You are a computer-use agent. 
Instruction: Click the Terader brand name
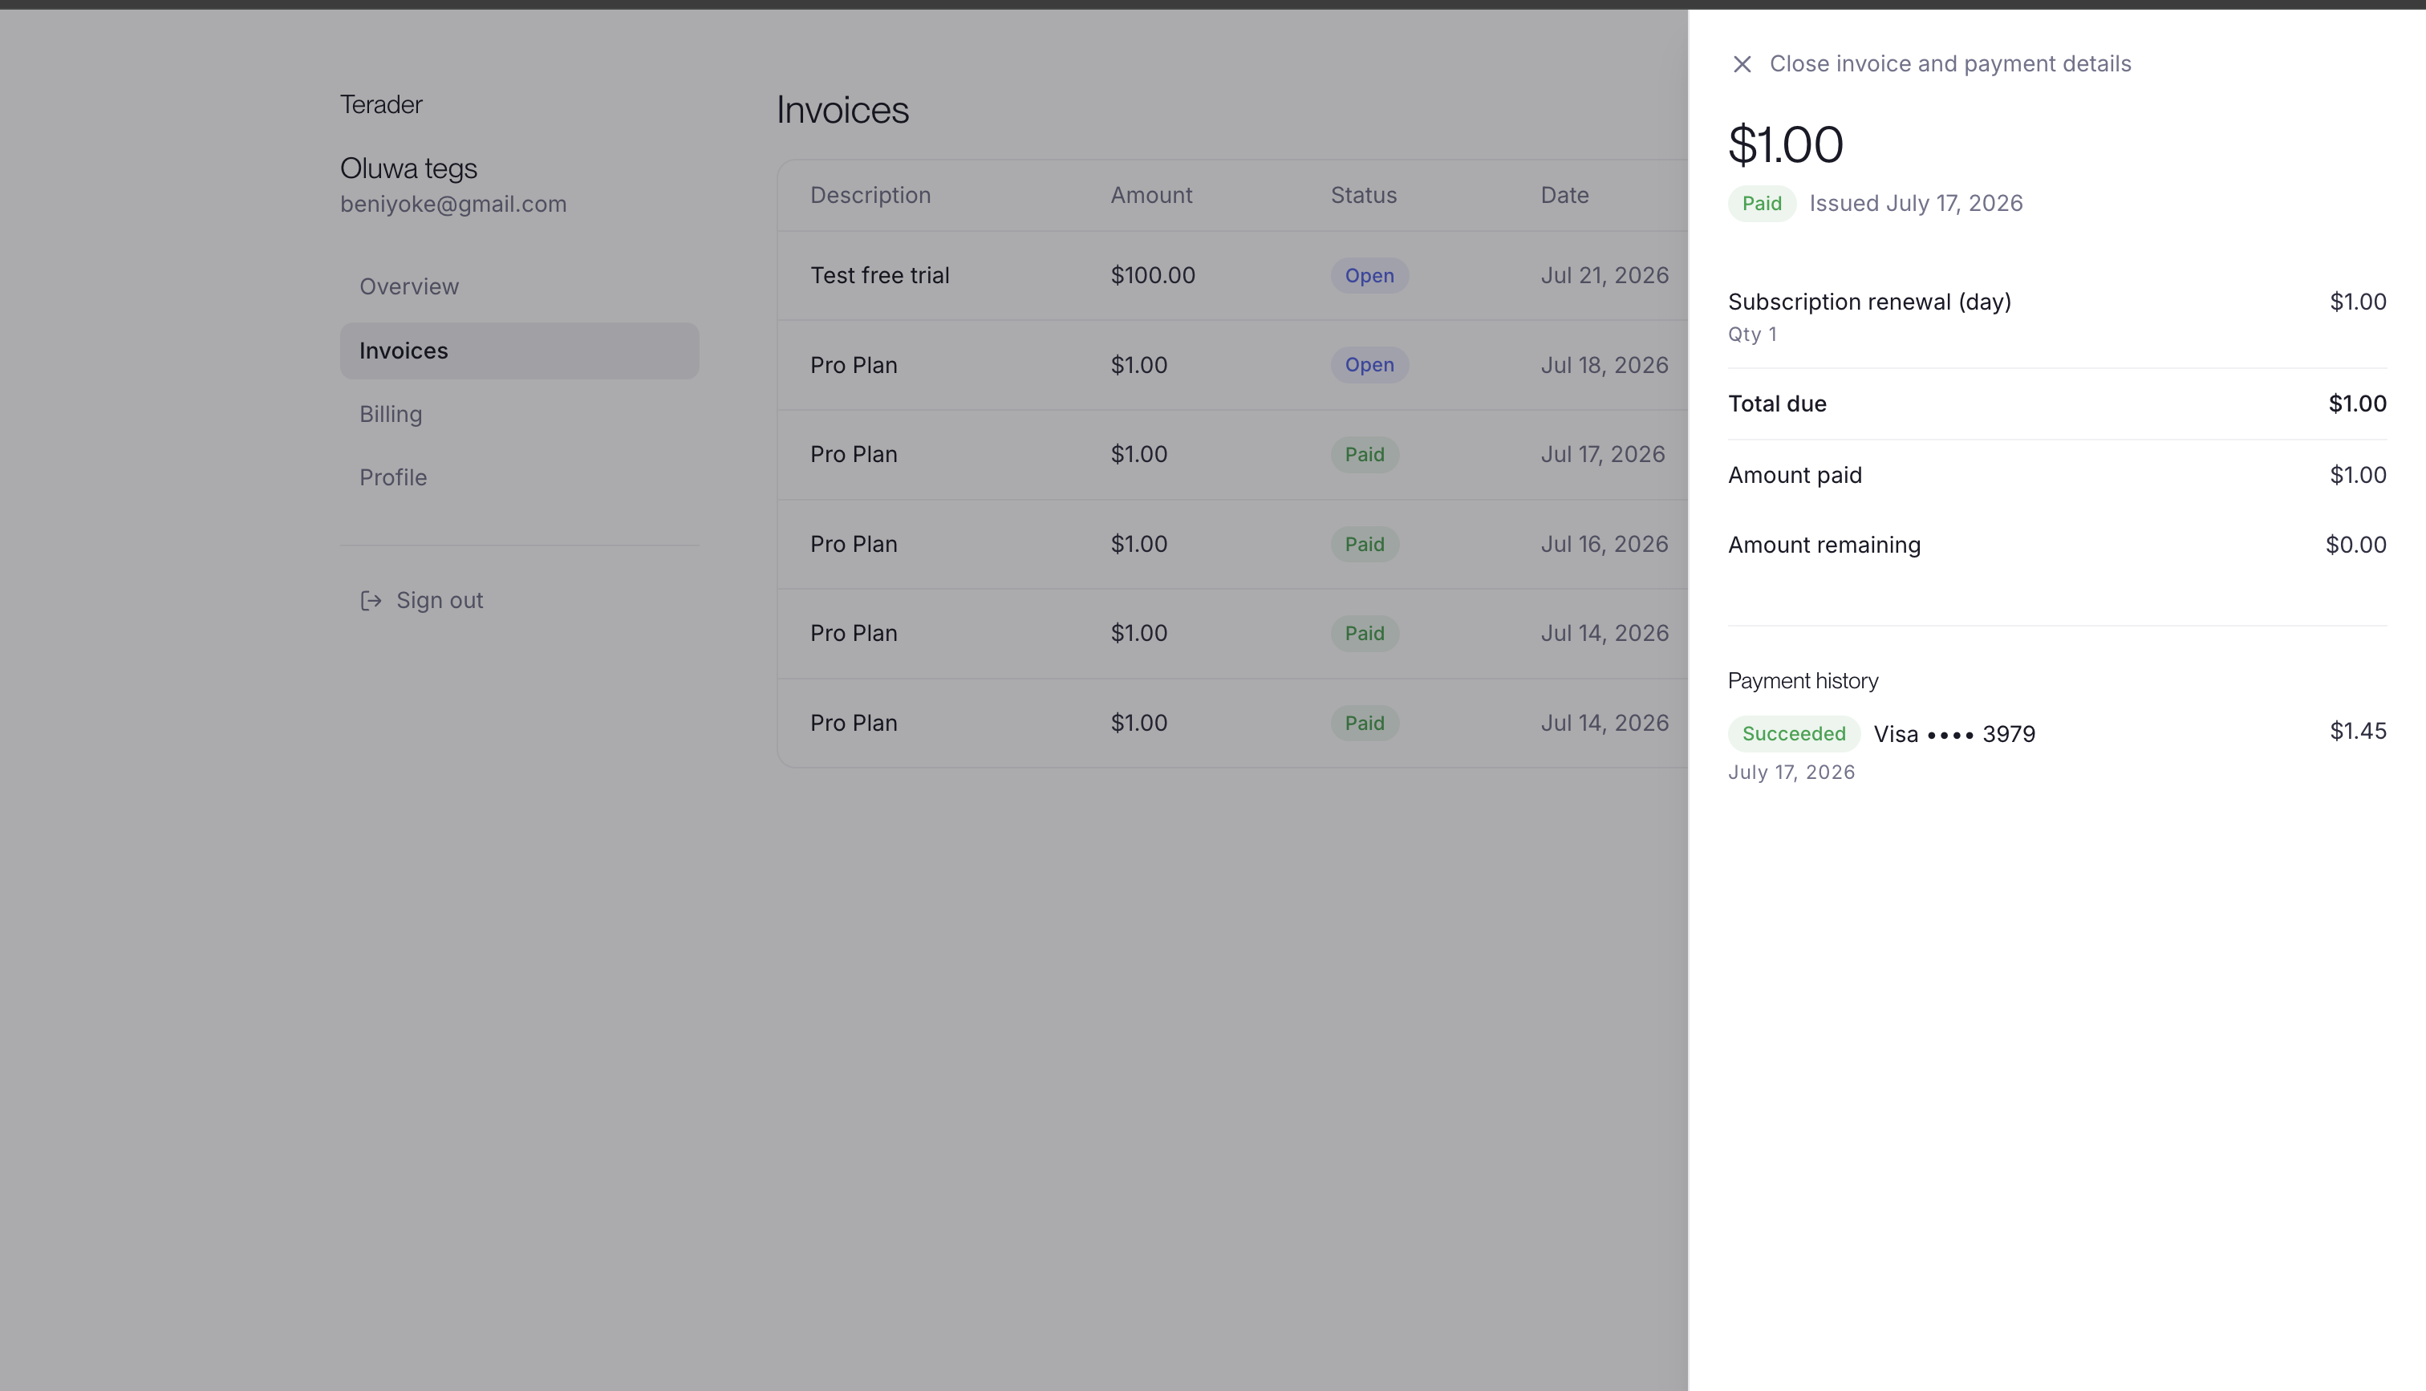[380, 104]
